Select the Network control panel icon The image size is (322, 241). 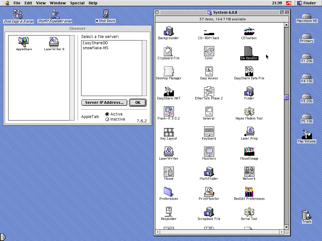(249, 172)
